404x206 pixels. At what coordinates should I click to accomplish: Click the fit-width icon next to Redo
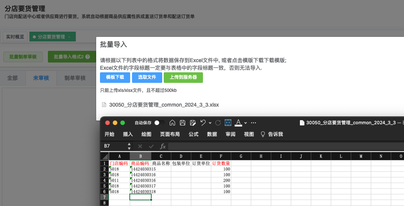(x=228, y=123)
